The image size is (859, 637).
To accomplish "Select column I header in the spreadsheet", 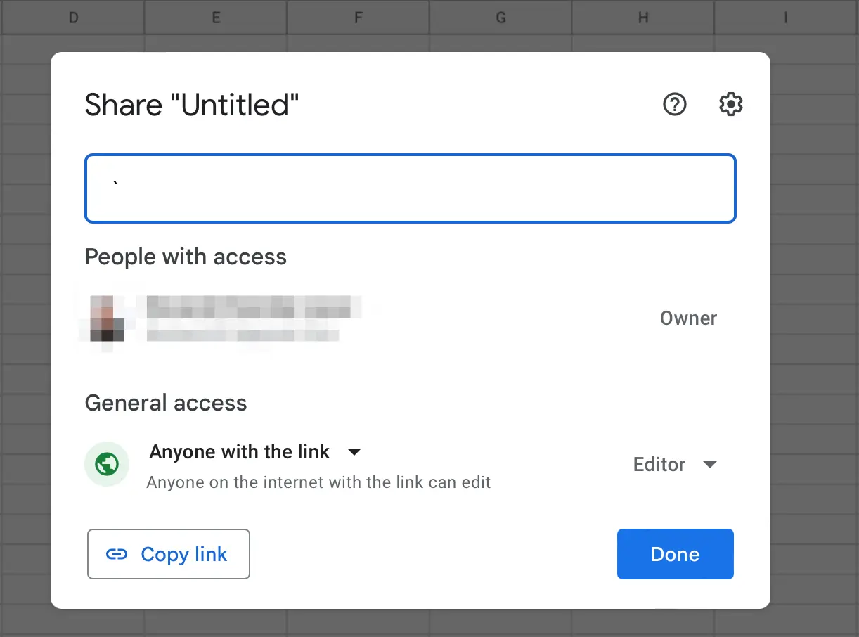I will pos(786,18).
